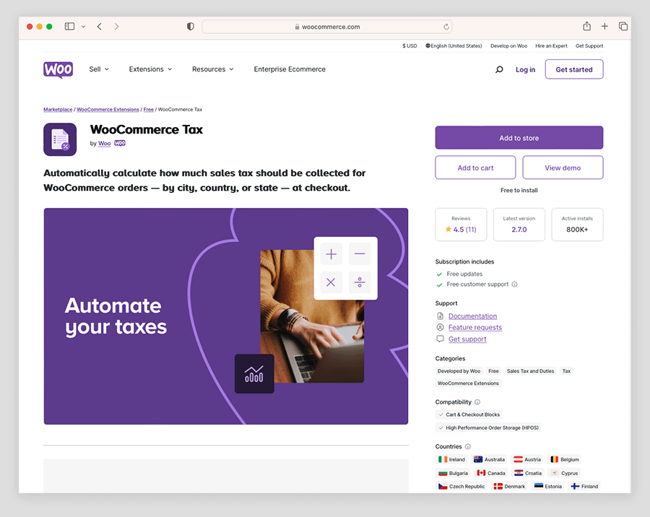
Task: Click Add to store button
Action: coord(519,138)
